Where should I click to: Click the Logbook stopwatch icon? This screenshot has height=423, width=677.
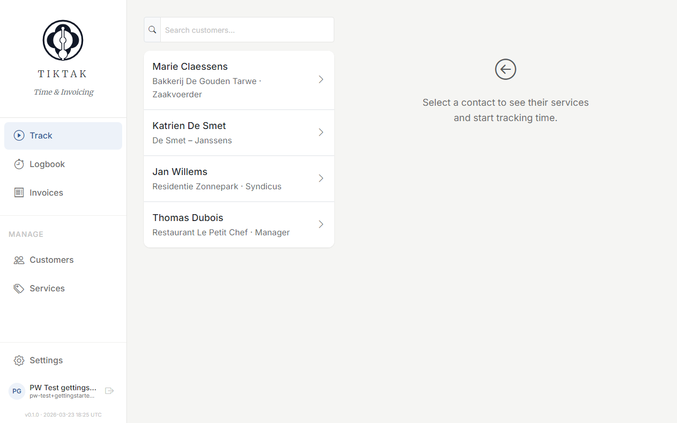(19, 164)
